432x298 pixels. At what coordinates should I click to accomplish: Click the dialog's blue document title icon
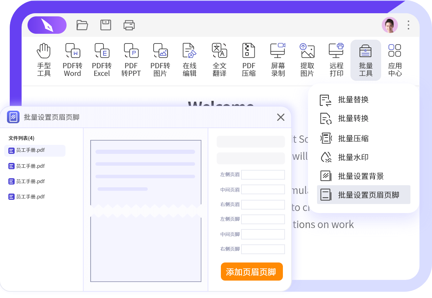13,117
